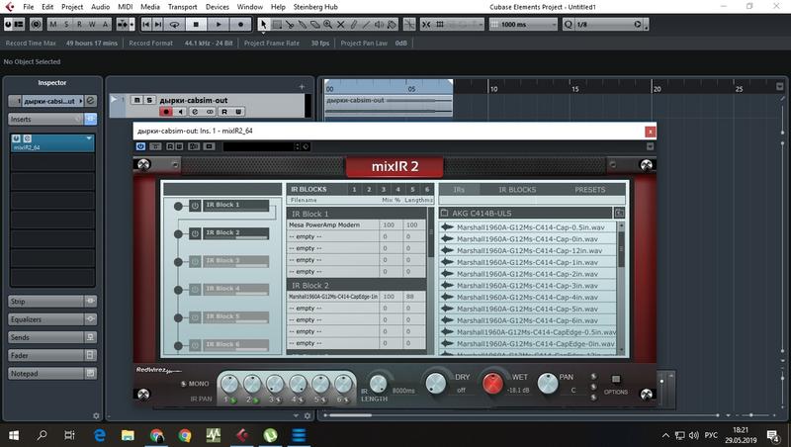Adjust the DRY knob
791x447 pixels.
436,384
